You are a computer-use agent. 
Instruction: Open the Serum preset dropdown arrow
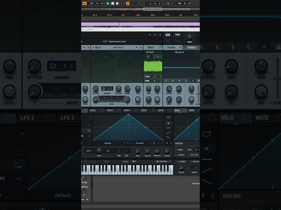150,35
